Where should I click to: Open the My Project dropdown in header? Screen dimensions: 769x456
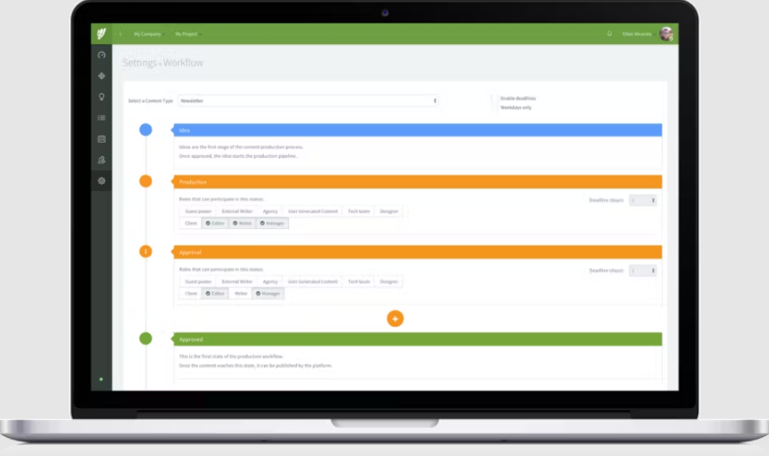coord(188,34)
